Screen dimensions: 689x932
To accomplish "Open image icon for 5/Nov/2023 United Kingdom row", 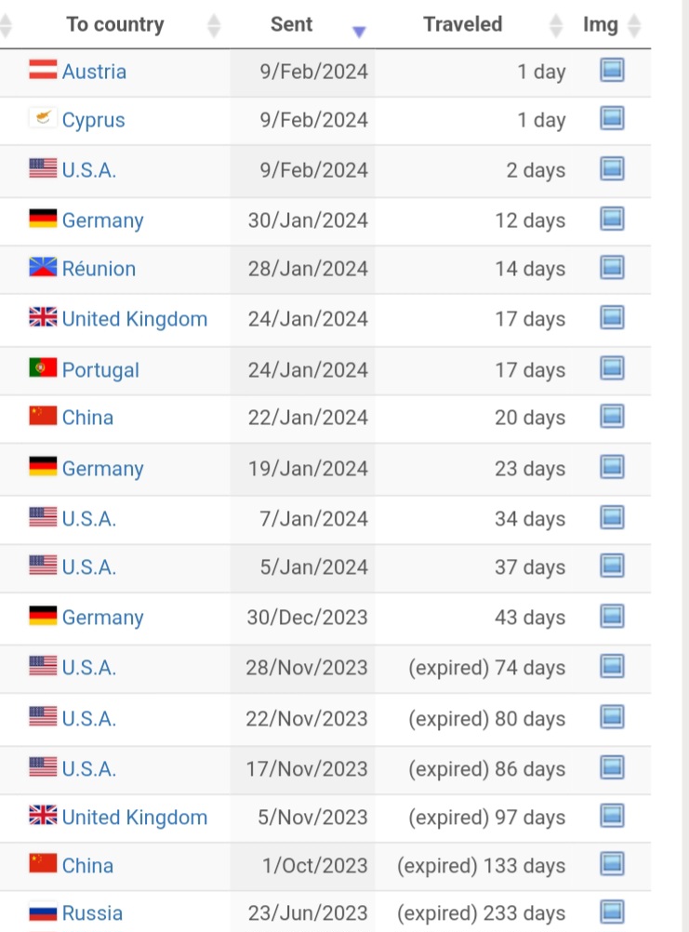I will pos(612,816).
